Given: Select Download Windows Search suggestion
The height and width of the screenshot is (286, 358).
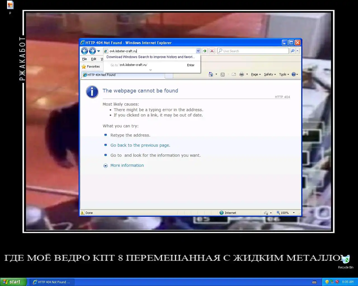Looking at the screenshot, I should point(151,57).
